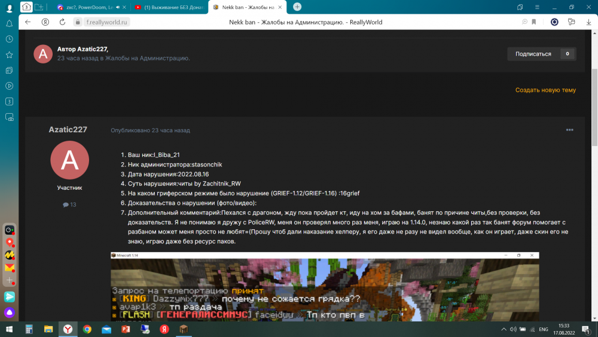598x337 pixels.
Task: Open the Yandex profile icon in sidebar
Action: pos(9,8)
